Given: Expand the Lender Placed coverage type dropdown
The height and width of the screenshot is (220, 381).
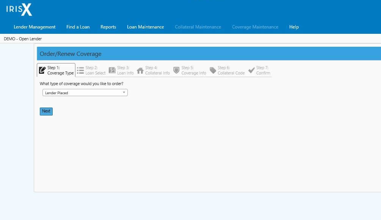Looking at the screenshot, I should pyautogui.click(x=85, y=93).
